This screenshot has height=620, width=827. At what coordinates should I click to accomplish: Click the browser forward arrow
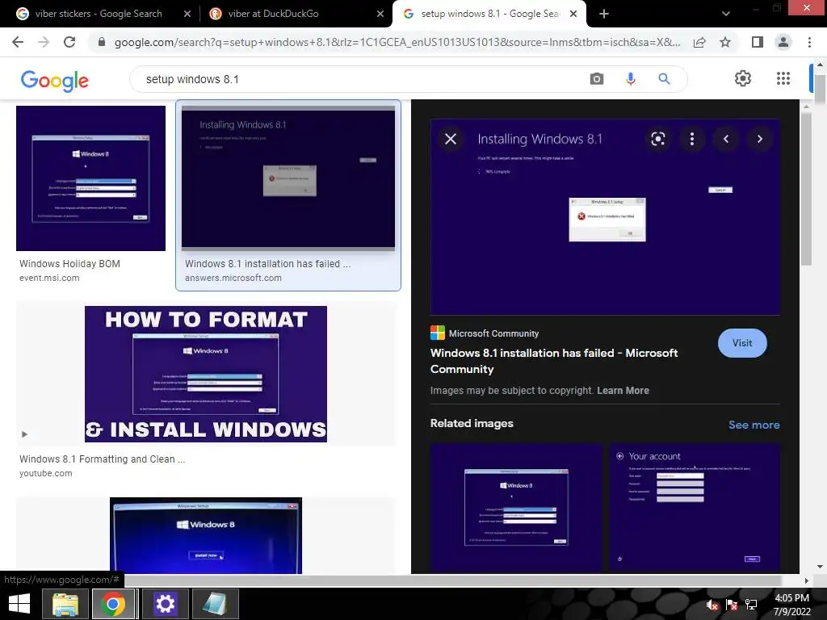click(x=44, y=42)
